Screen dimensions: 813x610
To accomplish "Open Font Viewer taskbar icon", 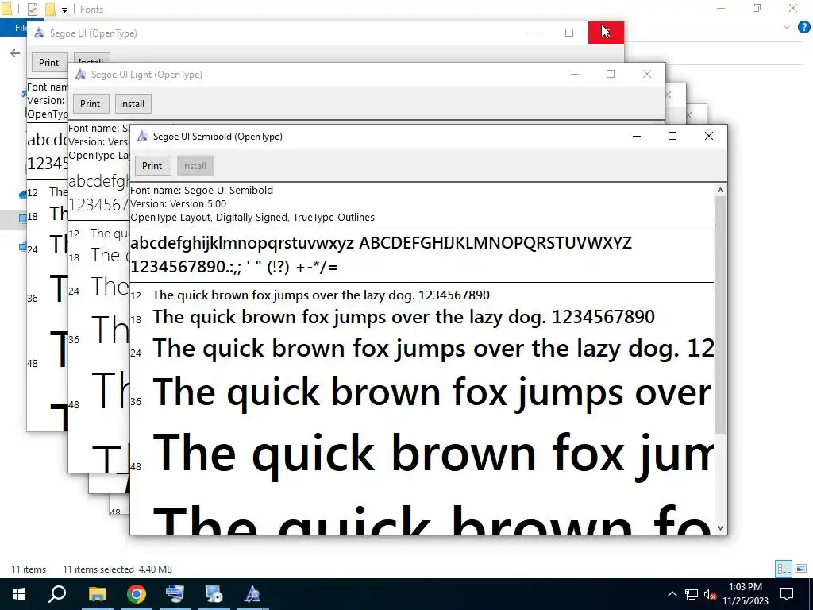I will (252, 594).
